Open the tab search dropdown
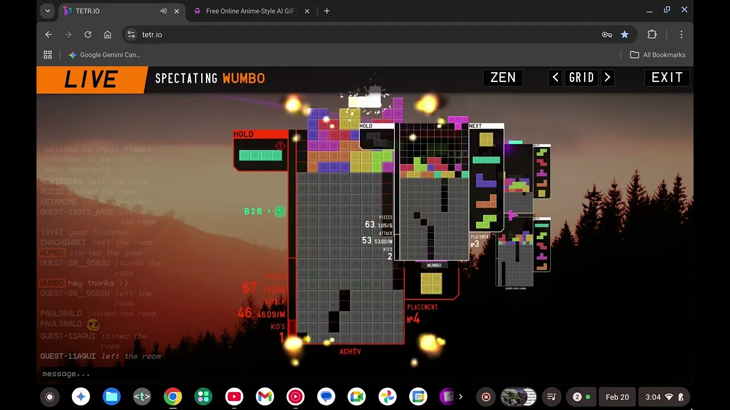This screenshot has height=410, width=730. pos(47,11)
